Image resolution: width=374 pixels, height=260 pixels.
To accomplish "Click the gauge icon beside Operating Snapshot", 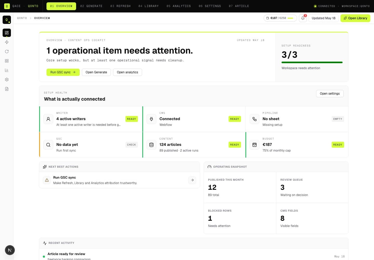I will 209,167.
